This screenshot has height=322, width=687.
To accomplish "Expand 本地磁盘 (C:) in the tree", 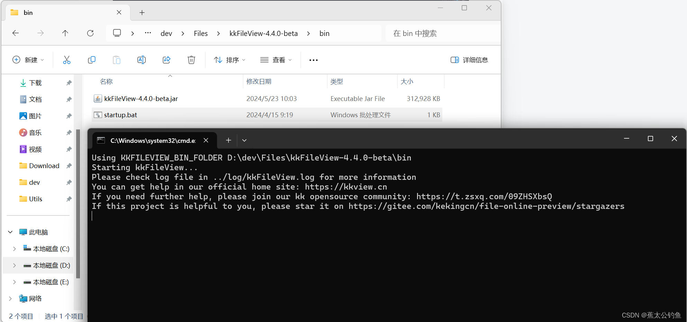I will tap(14, 248).
